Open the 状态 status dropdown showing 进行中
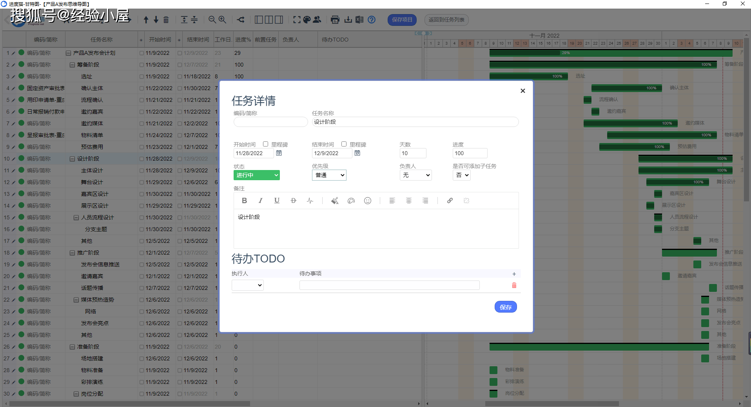This screenshot has width=751, height=407. click(x=256, y=175)
